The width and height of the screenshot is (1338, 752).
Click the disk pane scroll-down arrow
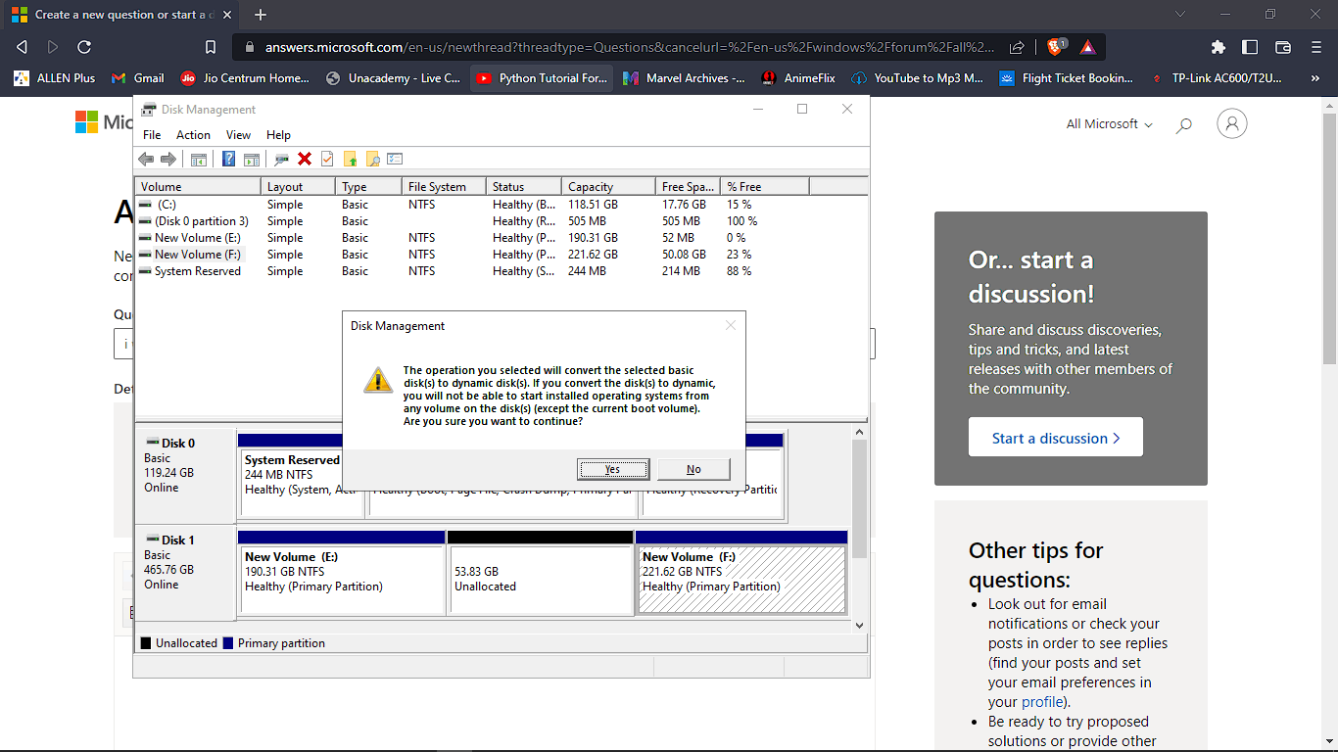860,625
